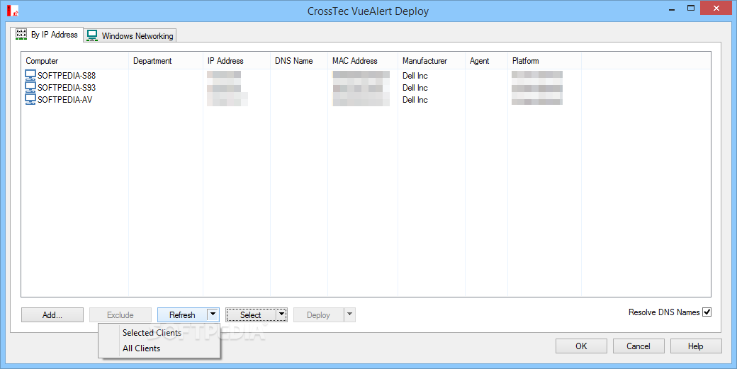Open the Refresh dropdown arrow
Viewport: 737px width, 369px height.
(213, 314)
